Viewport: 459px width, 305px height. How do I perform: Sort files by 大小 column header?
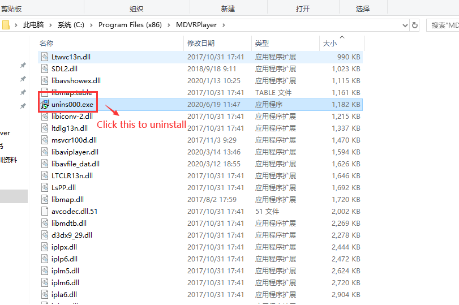pyautogui.click(x=329, y=43)
